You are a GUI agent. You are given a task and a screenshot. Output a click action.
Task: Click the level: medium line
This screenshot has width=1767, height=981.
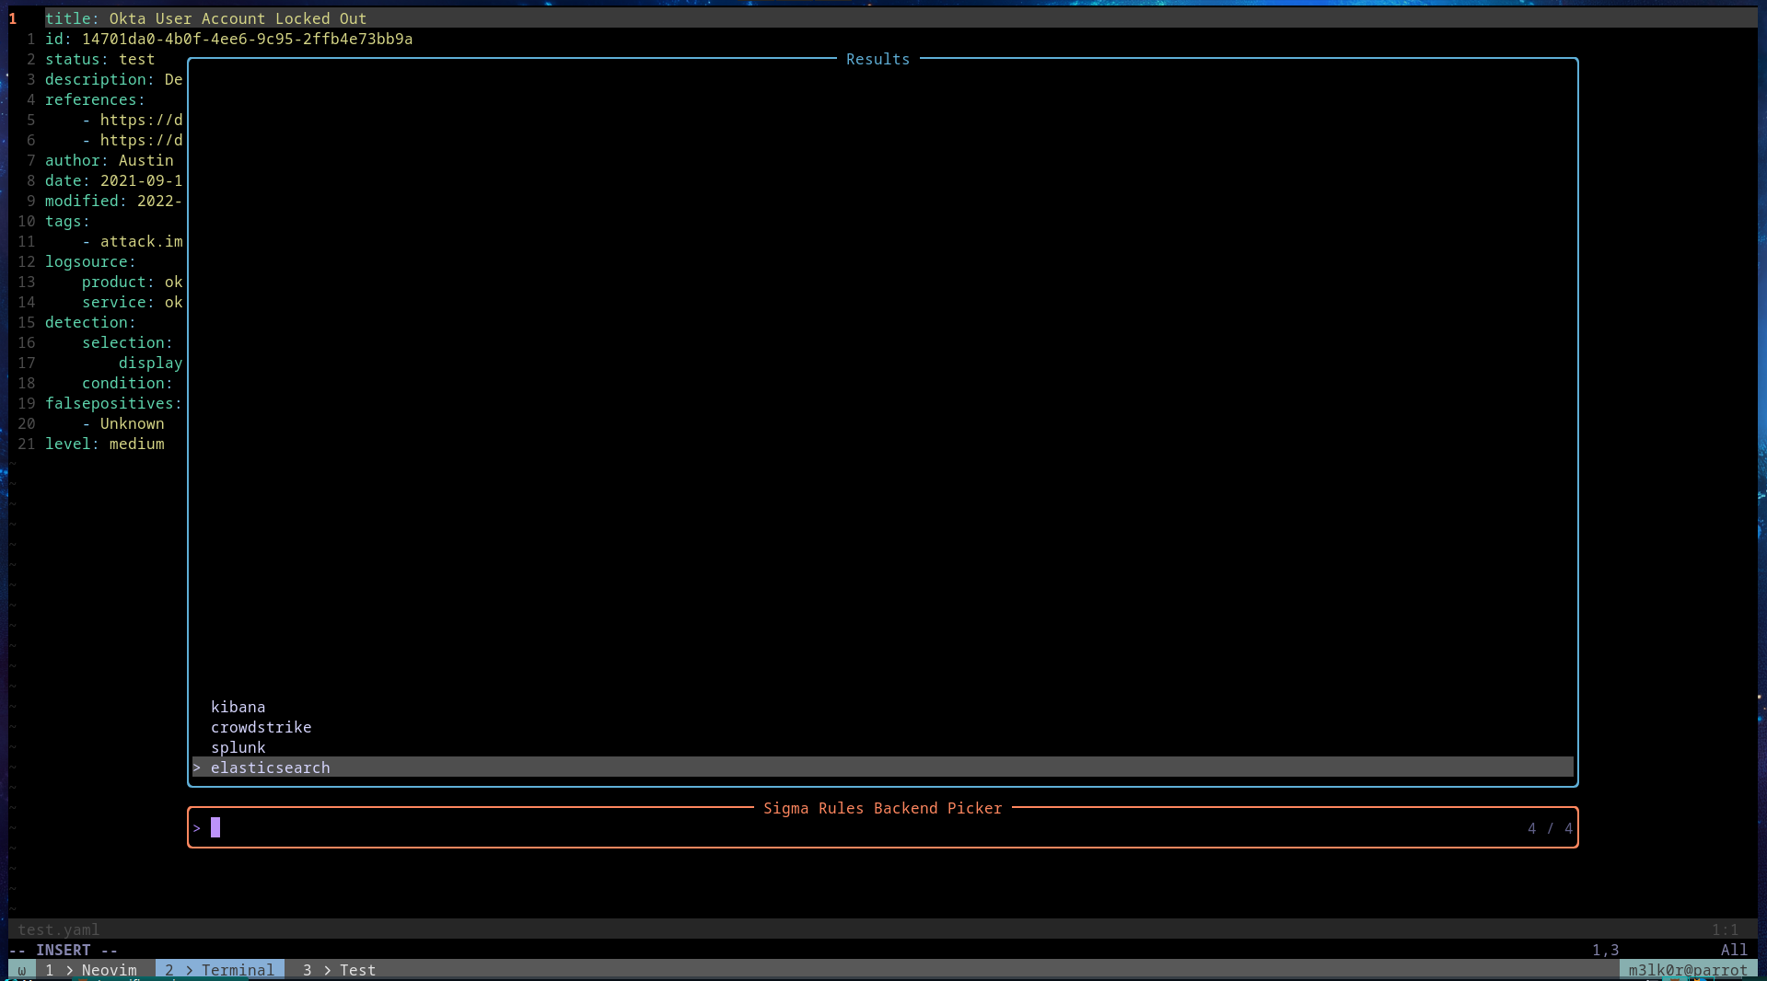pyautogui.click(x=105, y=444)
